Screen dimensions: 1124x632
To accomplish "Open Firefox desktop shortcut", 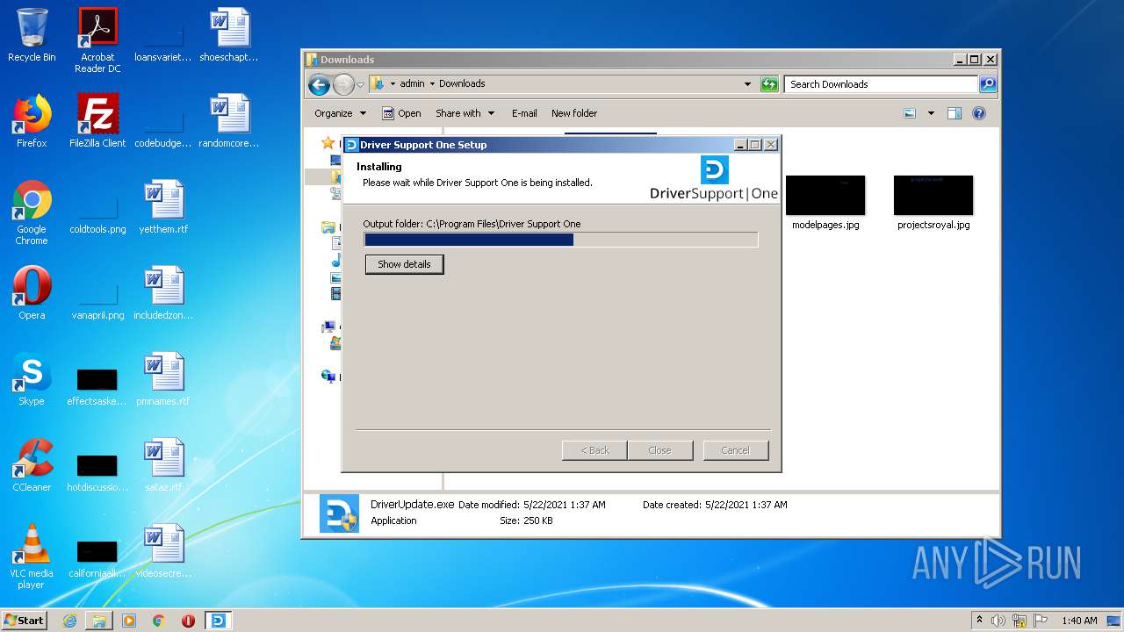I will pyautogui.click(x=32, y=121).
